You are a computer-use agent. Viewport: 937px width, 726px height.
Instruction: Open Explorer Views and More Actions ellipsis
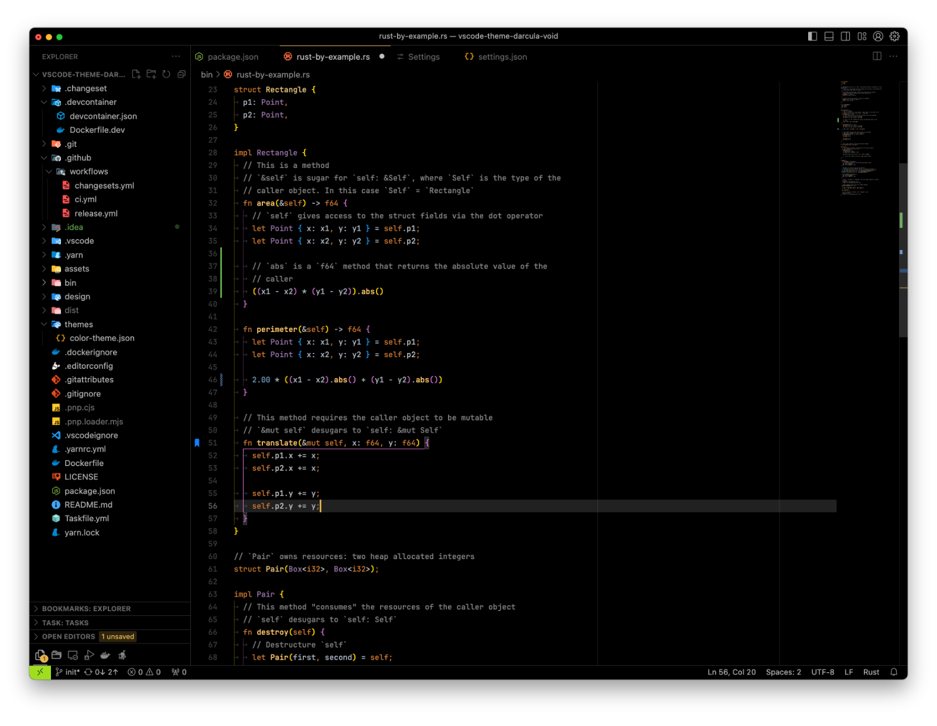point(176,56)
